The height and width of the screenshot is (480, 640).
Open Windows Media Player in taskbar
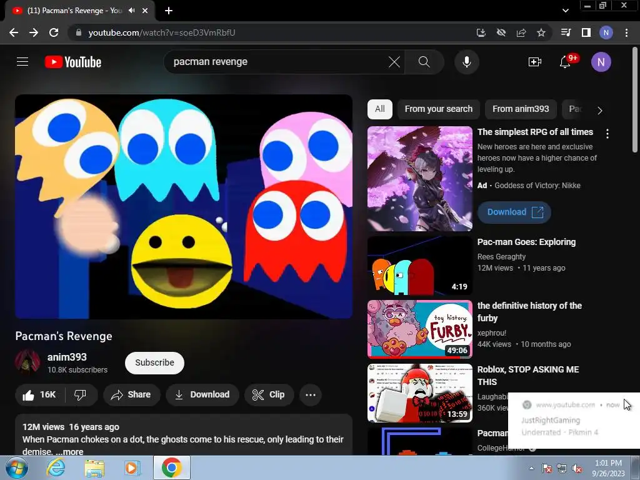(x=132, y=468)
